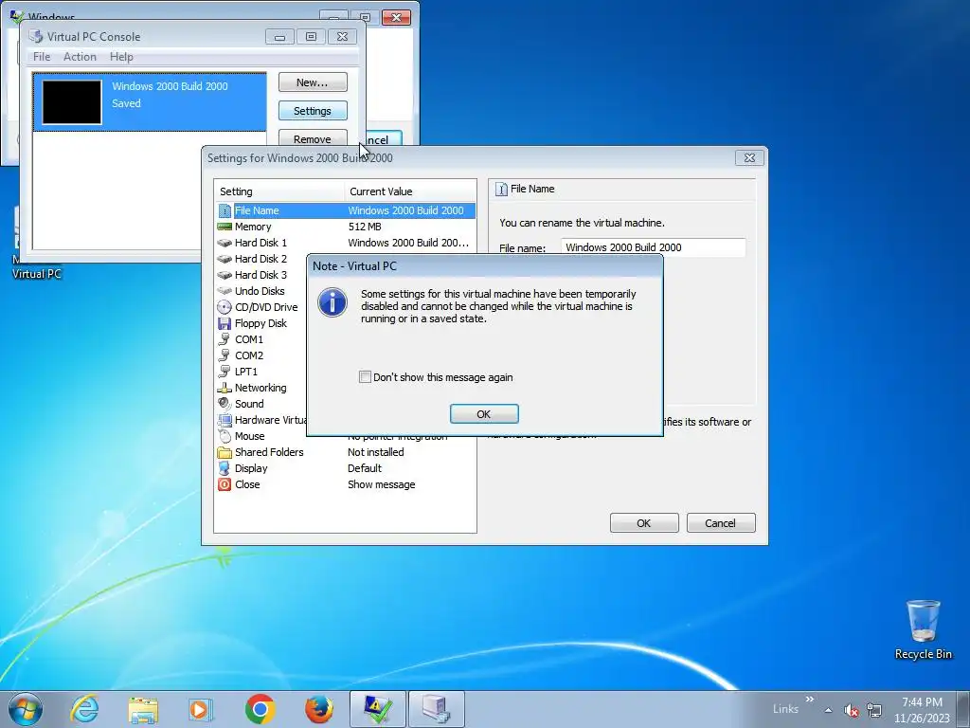Select the Memory row labeled 512 MB

(x=346, y=227)
